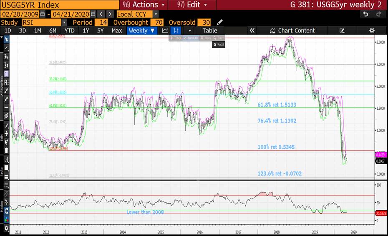
Task: Click the pencil icon beside Oversold
Action: pyautogui.click(x=220, y=22)
